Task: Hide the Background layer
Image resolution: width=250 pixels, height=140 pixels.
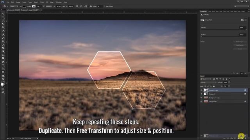Action: click(202, 101)
